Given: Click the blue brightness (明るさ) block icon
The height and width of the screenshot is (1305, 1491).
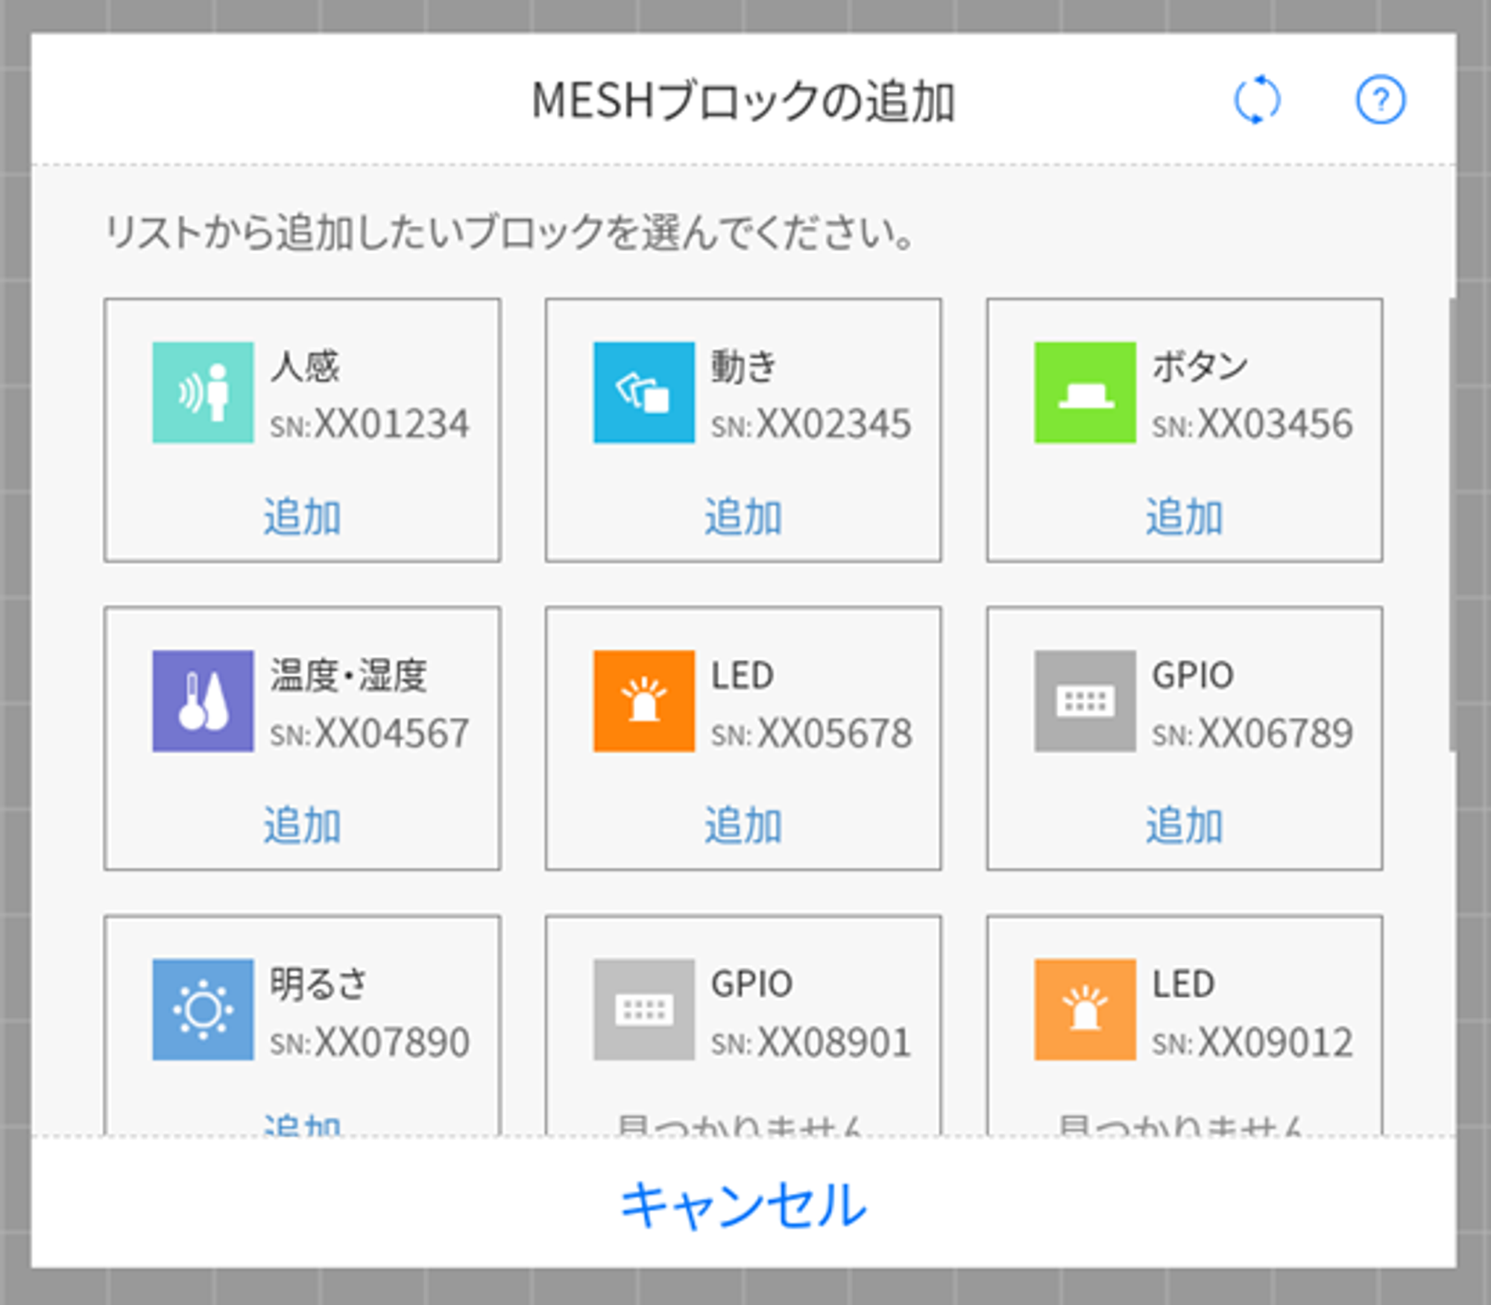Looking at the screenshot, I should (x=203, y=1009).
